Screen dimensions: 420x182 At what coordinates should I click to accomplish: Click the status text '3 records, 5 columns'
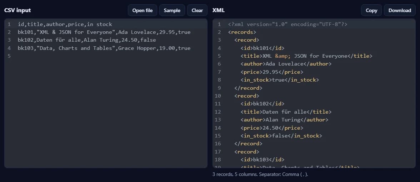tap(234, 174)
